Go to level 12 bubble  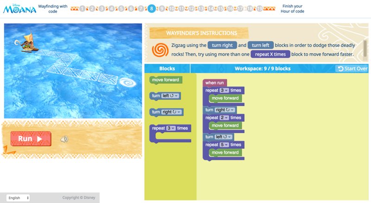[191, 9]
